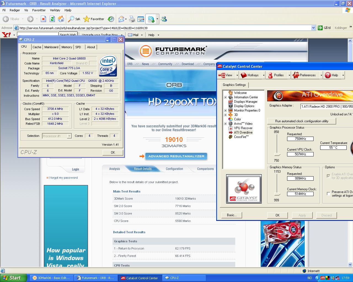Open Favoritter star toolbar button
This screenshot has height=282, width=353.
[94, 19]
